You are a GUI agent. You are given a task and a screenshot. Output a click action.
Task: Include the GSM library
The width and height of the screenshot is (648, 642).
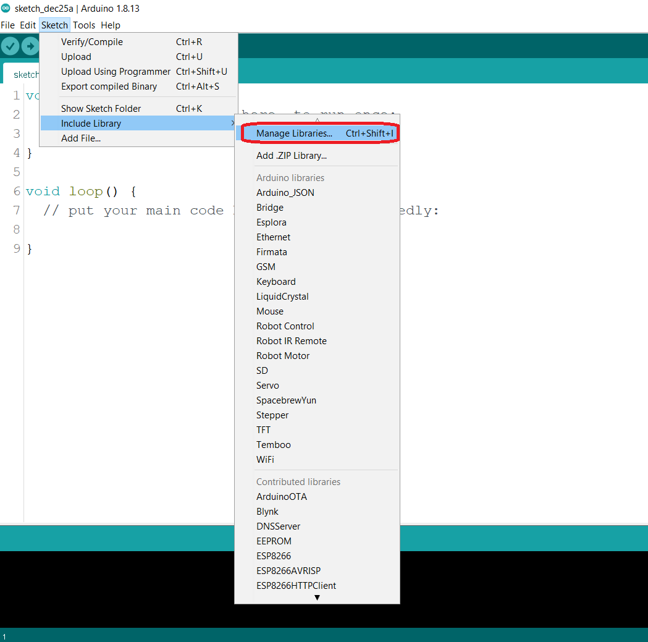tap(317, 267)
